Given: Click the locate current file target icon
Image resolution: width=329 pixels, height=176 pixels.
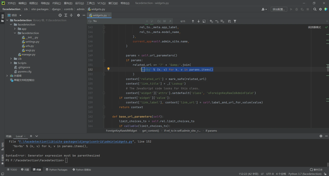Looking at the screenshot, I should [x=60, y=15].
